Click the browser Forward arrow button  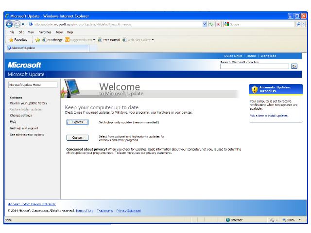point(17,24)
